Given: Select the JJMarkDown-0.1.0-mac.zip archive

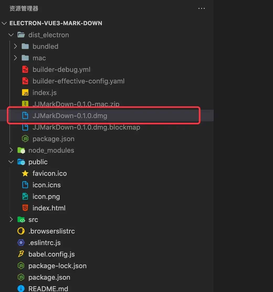Looking at the screenshot, I should (76, 104).
